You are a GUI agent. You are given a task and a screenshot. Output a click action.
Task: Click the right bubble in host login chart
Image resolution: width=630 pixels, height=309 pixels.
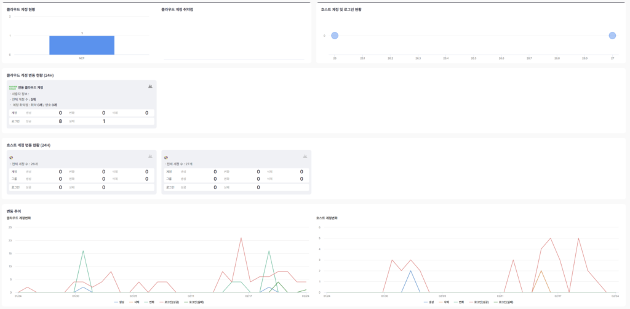[612, 36]
